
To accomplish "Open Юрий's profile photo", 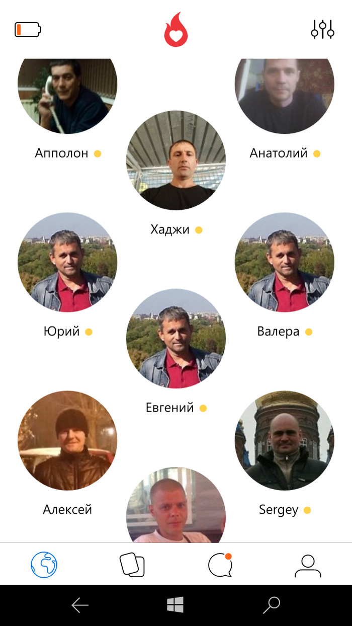I will (x=67, y=262).
